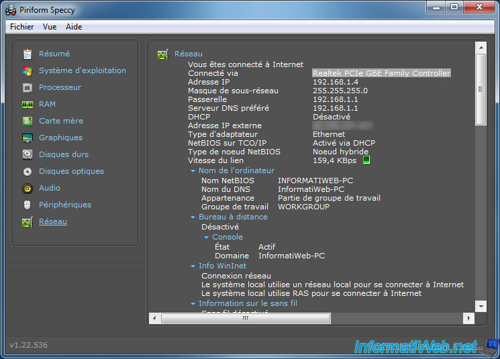Viewport: 500px width, 359px height.
Task: Collapse Information sur le sans fil section
Action: click(x=193, y=304)
